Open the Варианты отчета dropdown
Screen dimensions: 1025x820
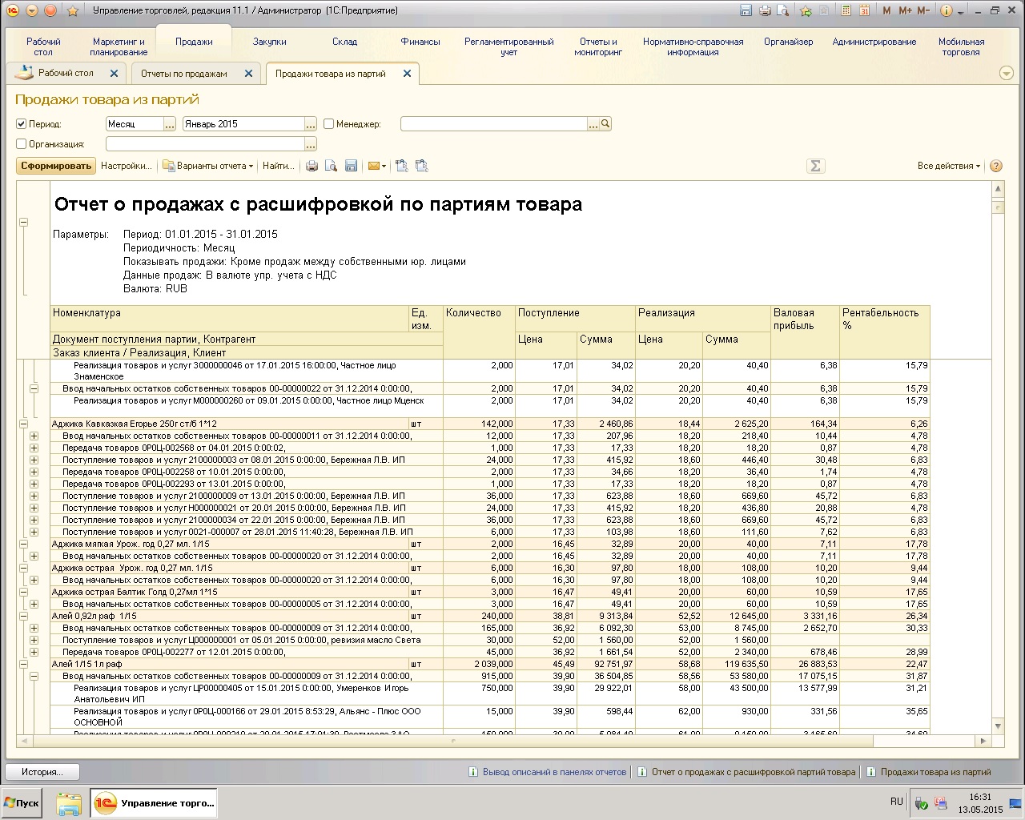click(x=208, y=166)
